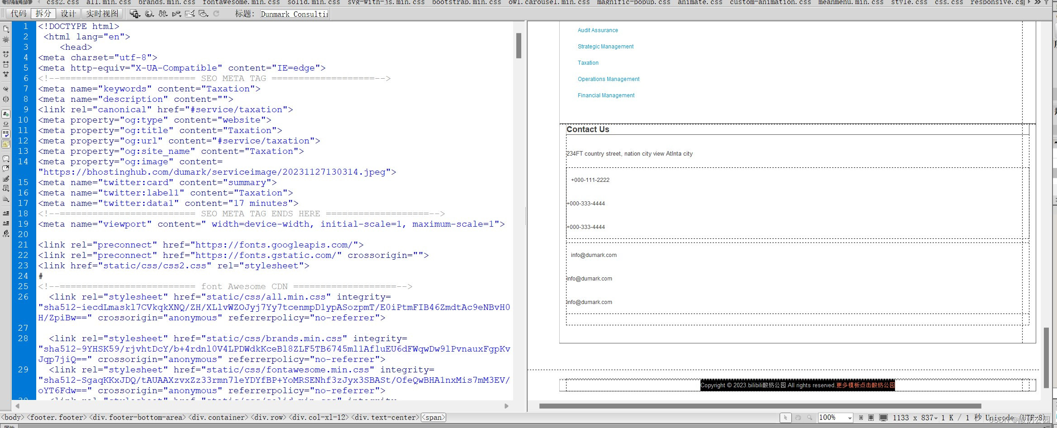
Task: Open the check browser compatibility icon
Action: [x=190, y=14]
